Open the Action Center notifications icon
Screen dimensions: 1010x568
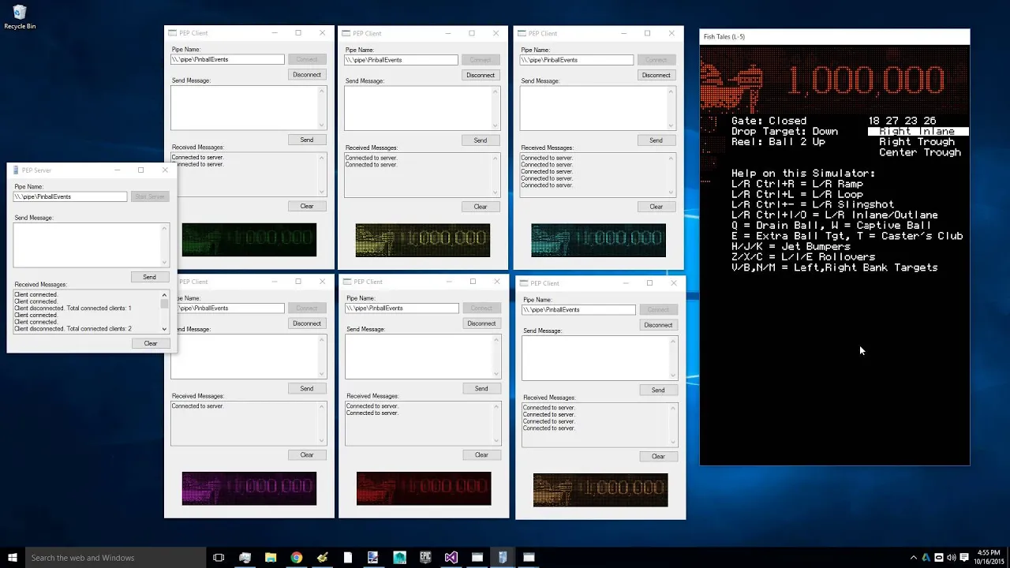[963, 558]
